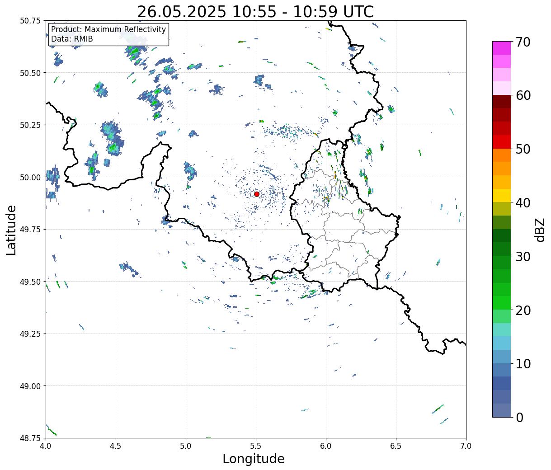Click the latitude tick label 50.00
The width and height of the screenshot is (551, 470).
[x=30, y=177]
